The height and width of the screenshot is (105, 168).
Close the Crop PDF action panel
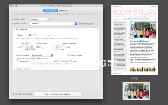(98, 29)
